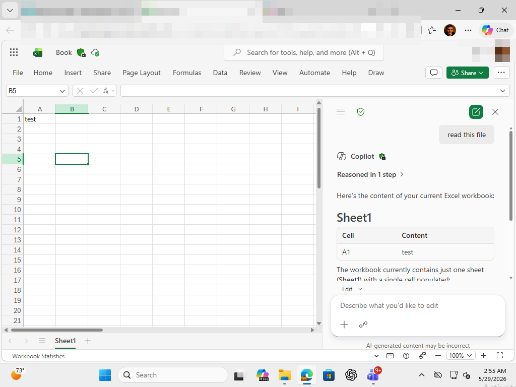Open File Explorer from taskbar
Image resolution: width=516 pixels, height=387 pixels.
[284, 375]
